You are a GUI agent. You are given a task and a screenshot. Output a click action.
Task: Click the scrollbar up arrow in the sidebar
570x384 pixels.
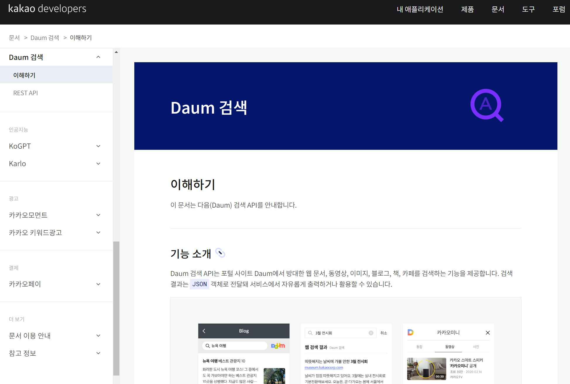click(x=116, y=52)
